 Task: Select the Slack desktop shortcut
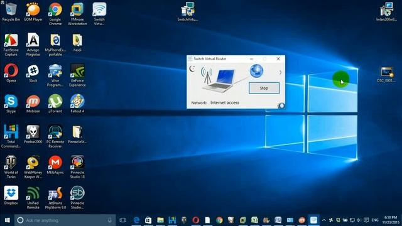click(x=33, y=73)
